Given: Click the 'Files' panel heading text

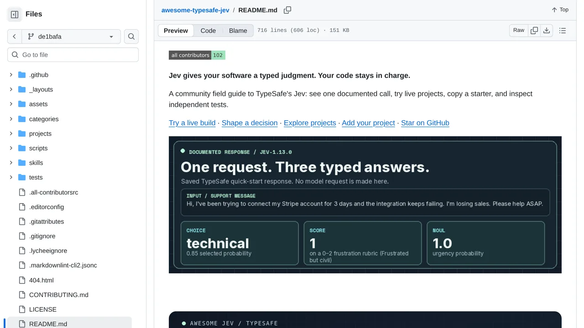Looking at the screenshot, I should click(34, 14).
